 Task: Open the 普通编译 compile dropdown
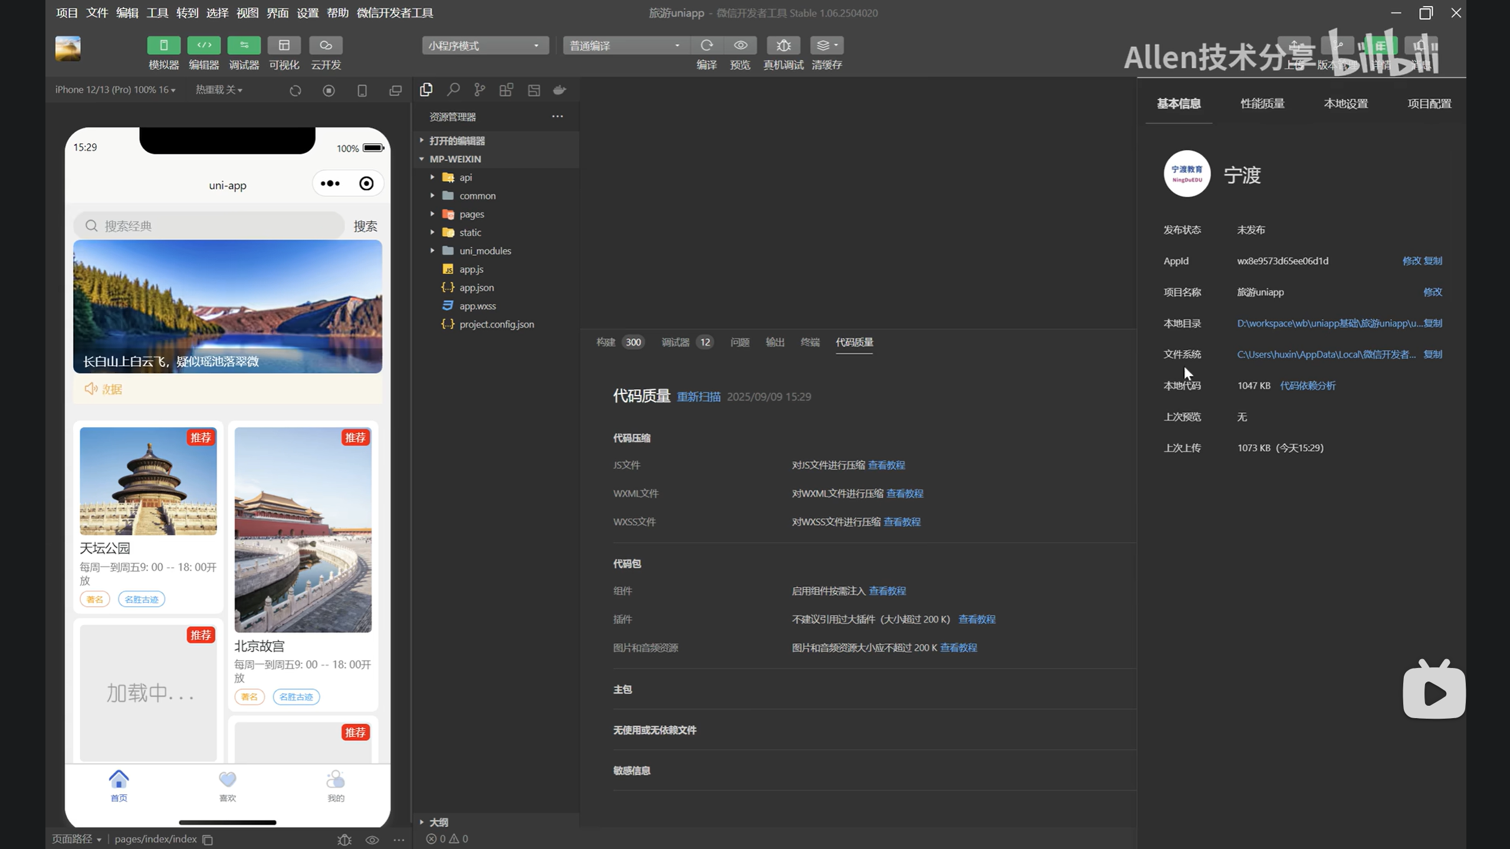click(x=625, y=45)
